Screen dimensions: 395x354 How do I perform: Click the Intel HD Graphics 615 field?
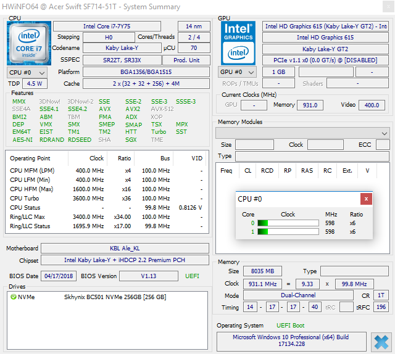tap(325, 38)
